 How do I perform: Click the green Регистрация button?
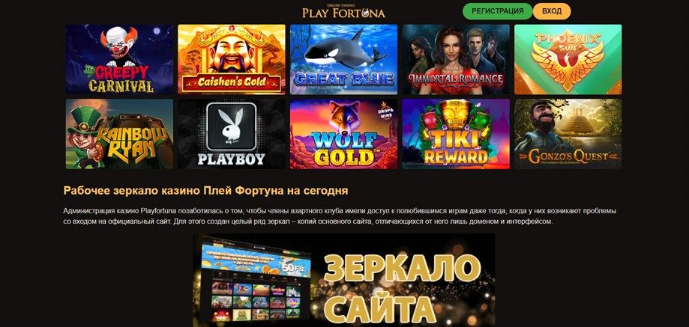[497, 11]
